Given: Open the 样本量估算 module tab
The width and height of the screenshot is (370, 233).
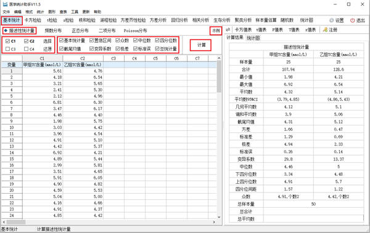Looking at the screenshot, I should (266, 20).
